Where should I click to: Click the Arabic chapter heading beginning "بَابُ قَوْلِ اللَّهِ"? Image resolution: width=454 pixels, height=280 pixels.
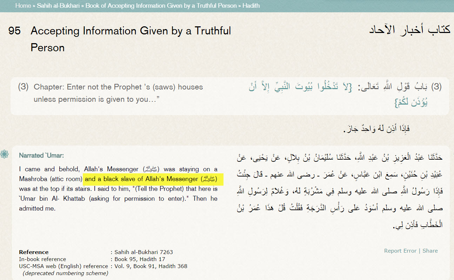click(345, 94)
